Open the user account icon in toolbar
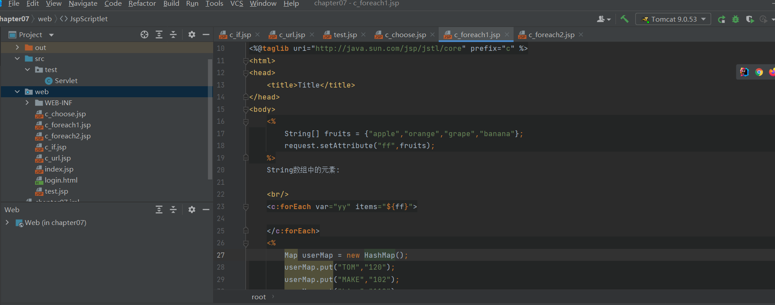Image resolution: width=775 pixels, height=305 pixels. [603, 19]
